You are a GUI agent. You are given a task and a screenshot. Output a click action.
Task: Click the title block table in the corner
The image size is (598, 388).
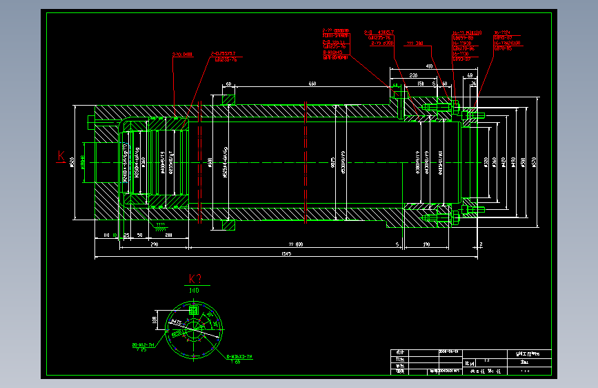pyautogui.click(x=471, y=362)
